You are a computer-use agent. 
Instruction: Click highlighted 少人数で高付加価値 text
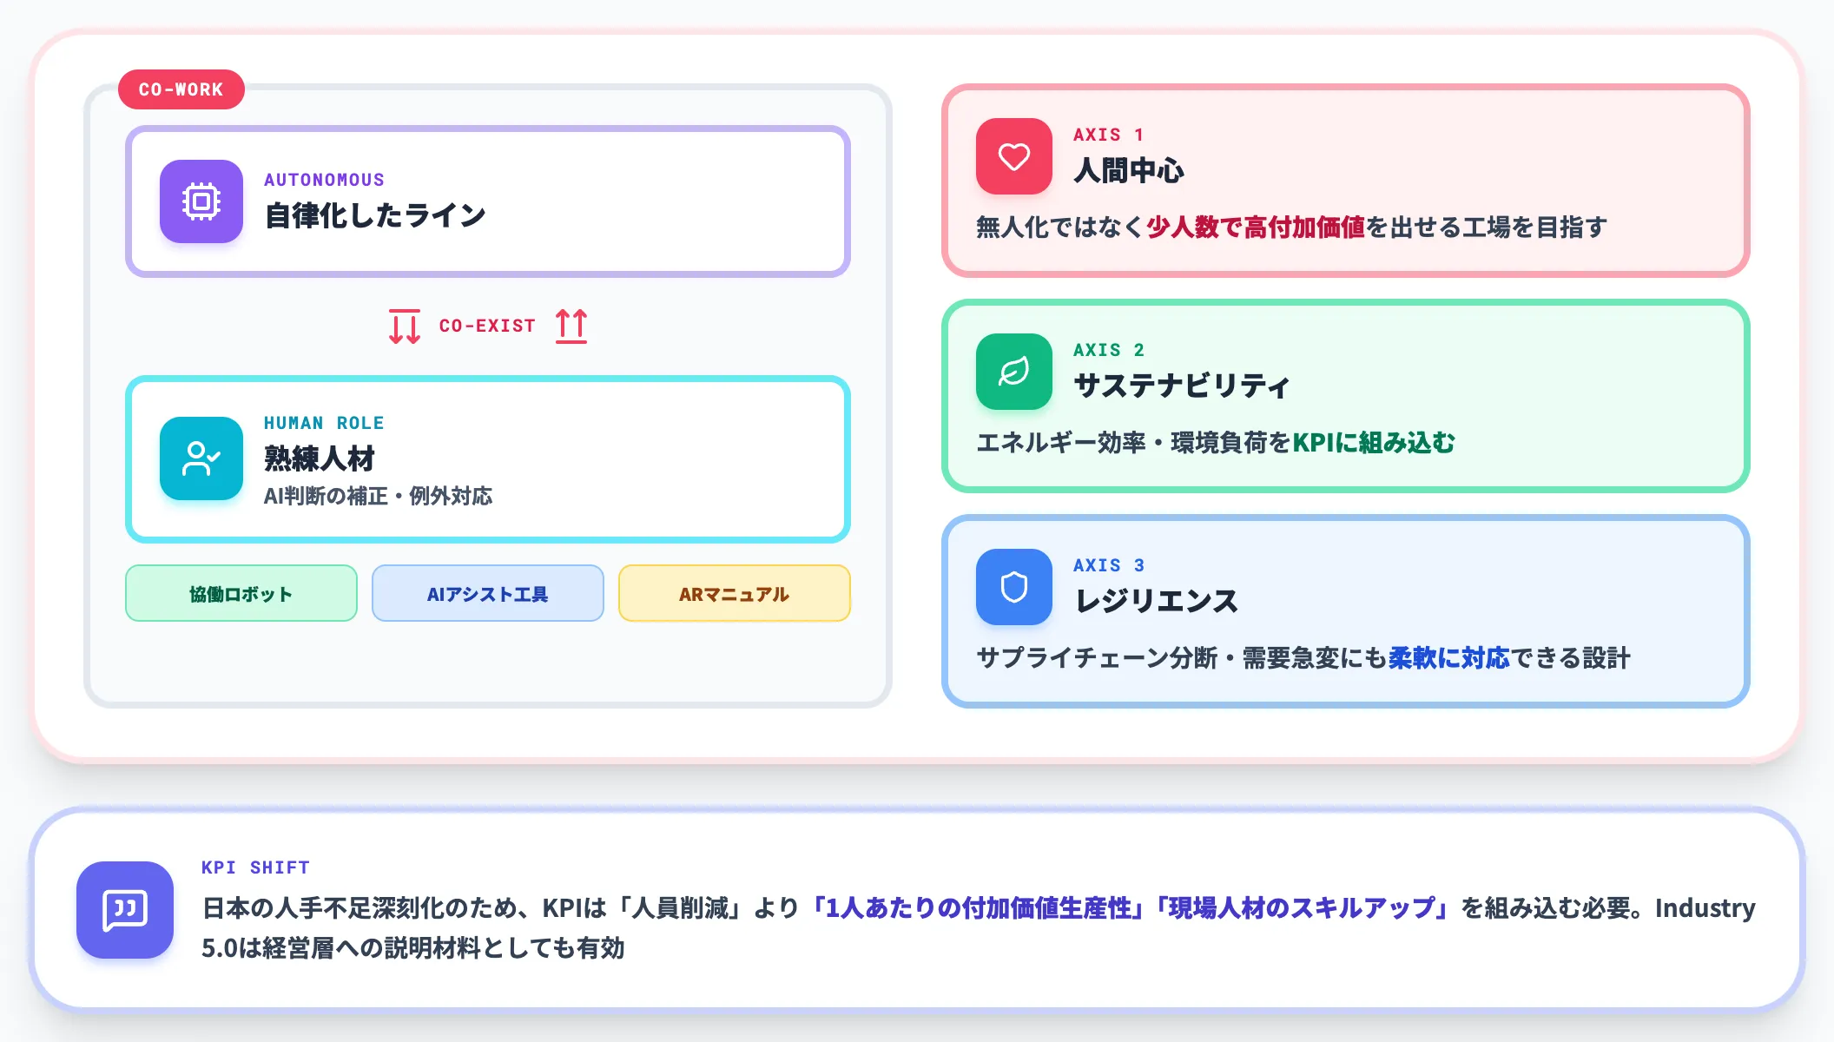[x=1256, y=227]
